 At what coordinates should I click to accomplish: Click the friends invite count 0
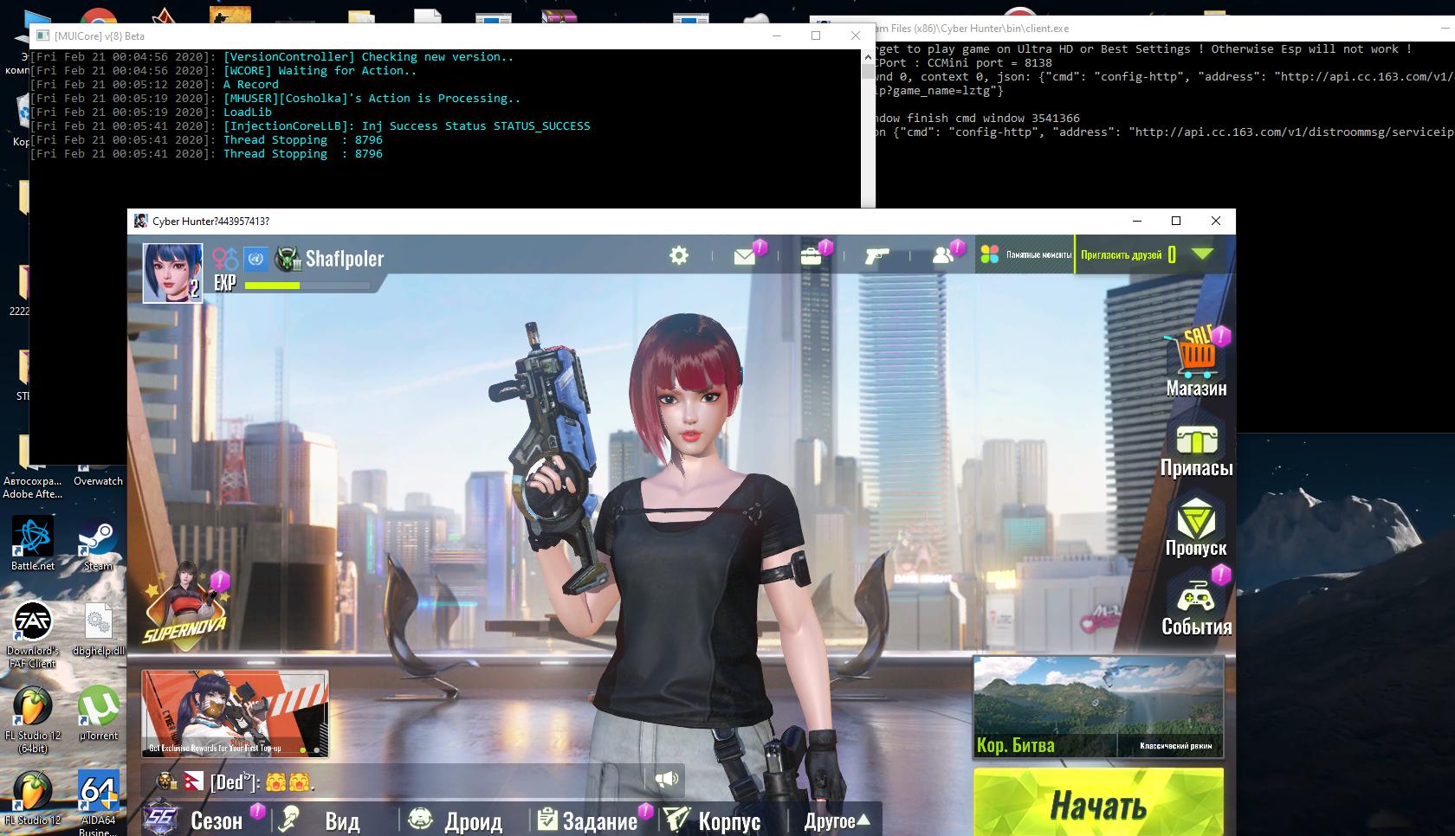point(1172,255)
